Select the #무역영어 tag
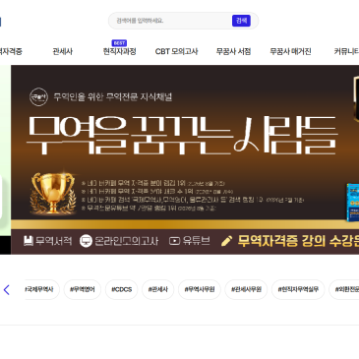 83,289
